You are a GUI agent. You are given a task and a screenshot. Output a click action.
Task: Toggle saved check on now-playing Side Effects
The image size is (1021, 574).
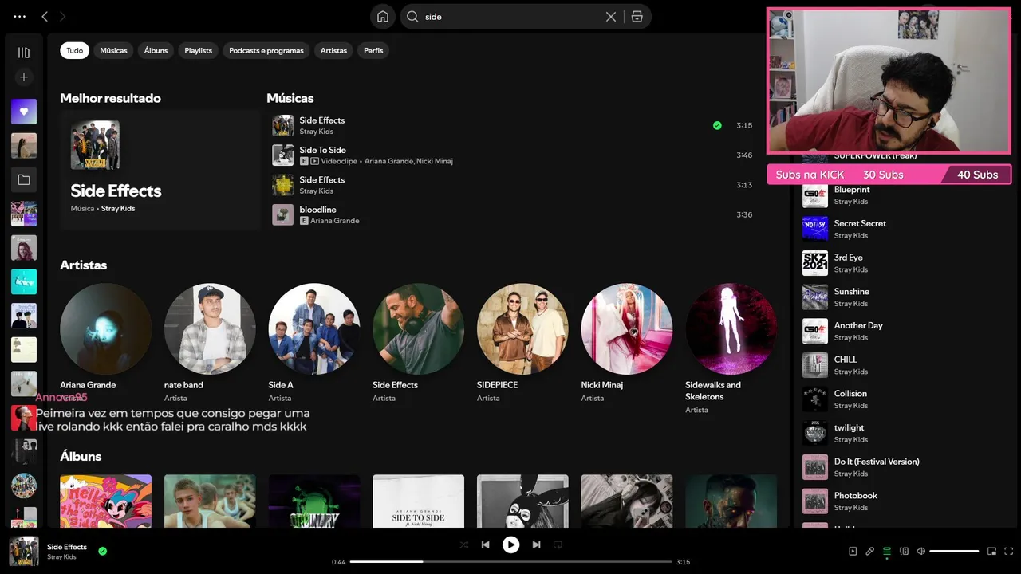pyautogui.click(x=103, y=551)
